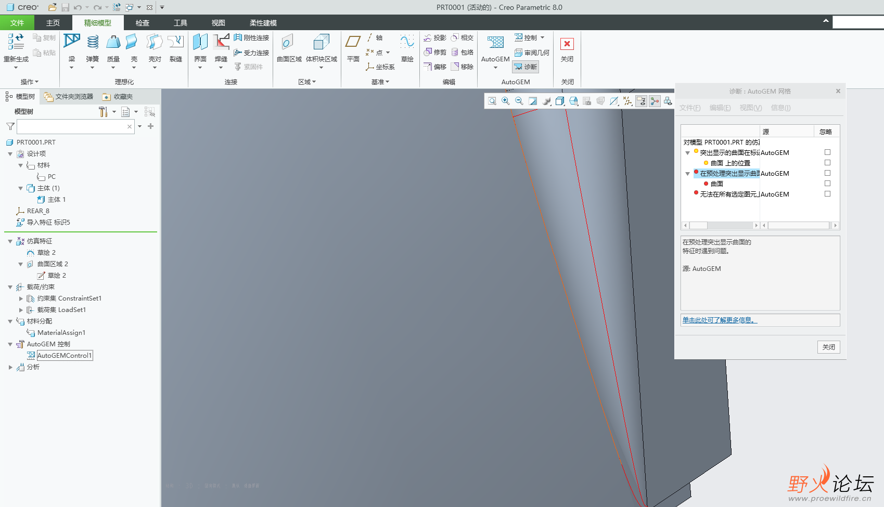Select the Sketch (草绘) tool in ribbon
Image resolution: width=884 pixels, height=507 pixels.
click(x=407, y=43)
